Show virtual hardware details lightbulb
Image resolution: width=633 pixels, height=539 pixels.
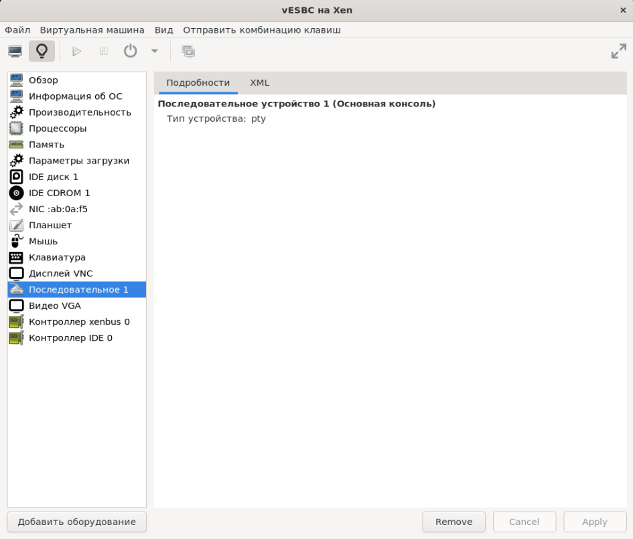(x=42, y=52)
